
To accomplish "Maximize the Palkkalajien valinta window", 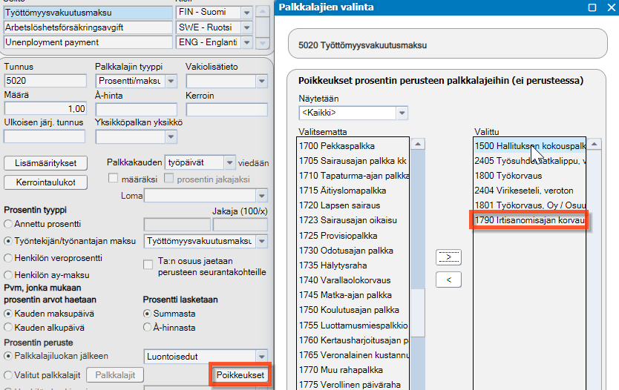I will pos(592,7).
